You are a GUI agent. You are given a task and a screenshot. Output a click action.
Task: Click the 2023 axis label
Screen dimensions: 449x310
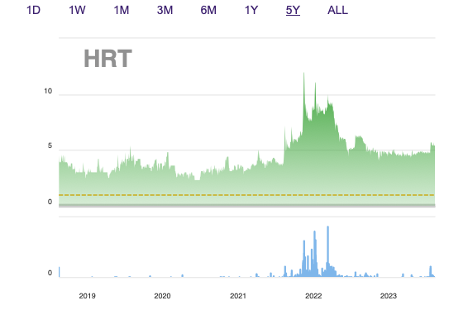[x=389, y=296]
